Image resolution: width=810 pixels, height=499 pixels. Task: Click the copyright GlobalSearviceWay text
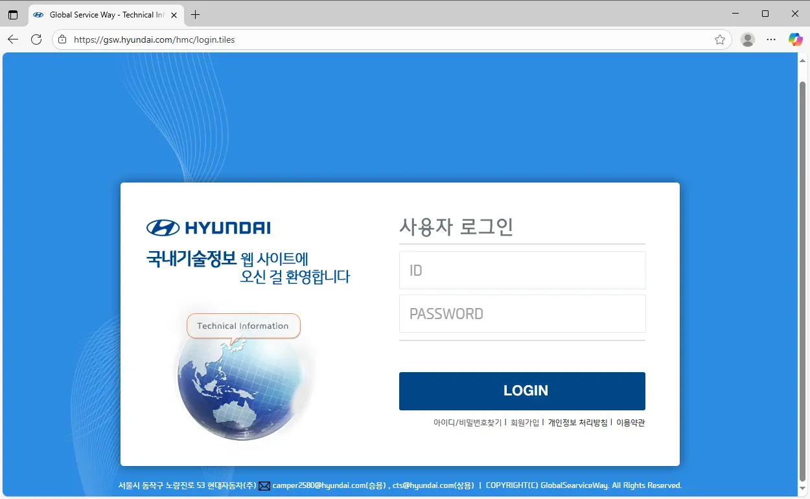click(x=584, y=485)
